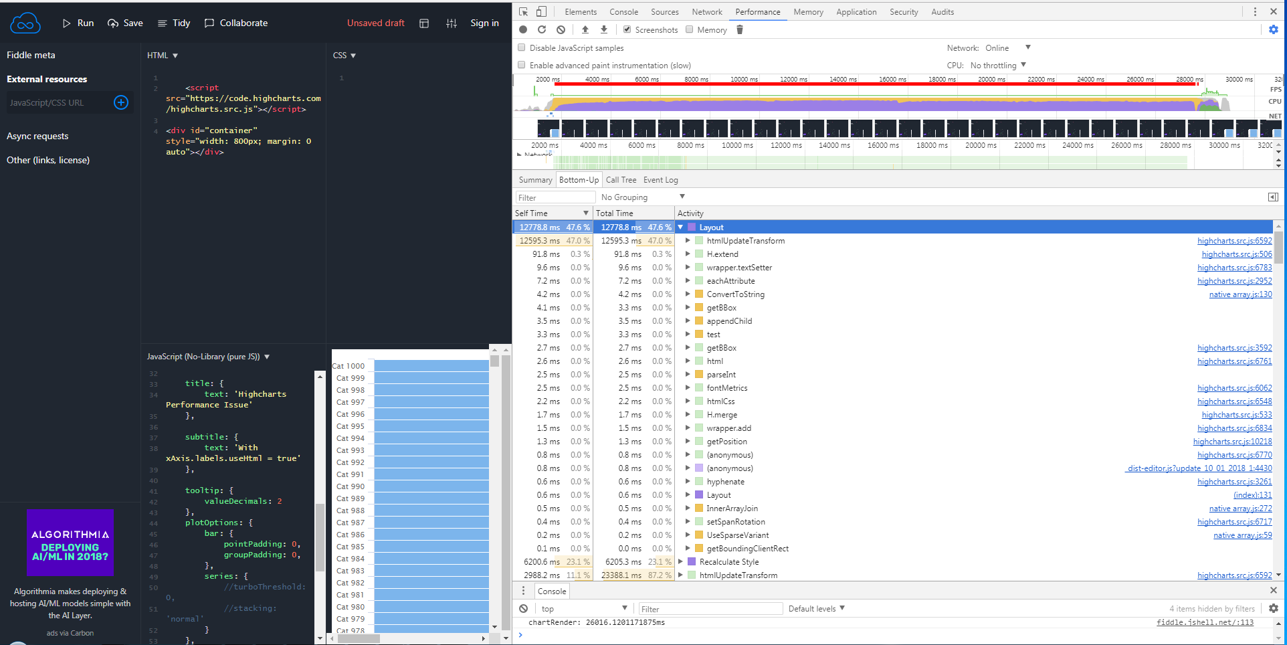
Task: Open the fiddle settings sliders icon
Action: point(452,23)
